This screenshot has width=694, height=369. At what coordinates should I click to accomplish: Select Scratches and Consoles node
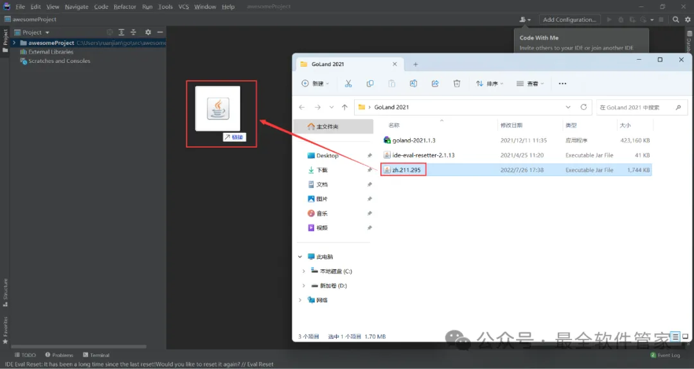click(55, 61)
